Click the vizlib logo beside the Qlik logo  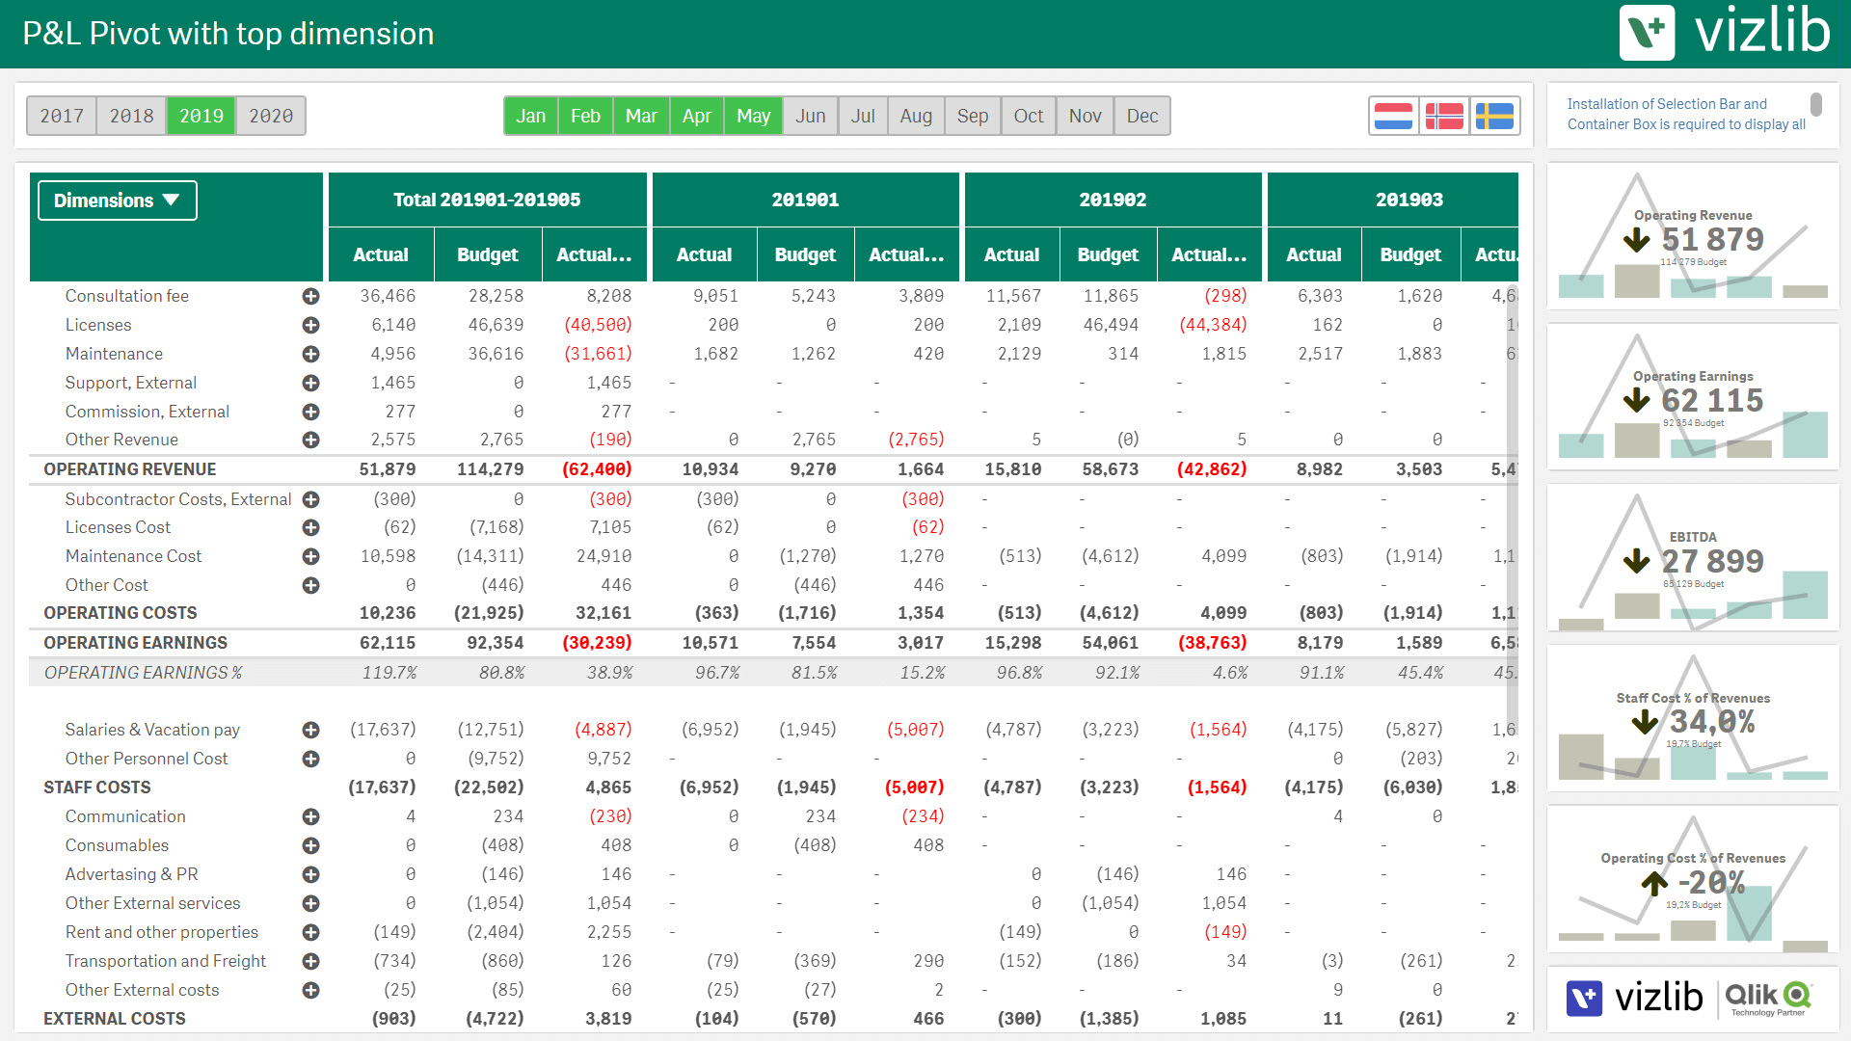[x=1635, y=998]
